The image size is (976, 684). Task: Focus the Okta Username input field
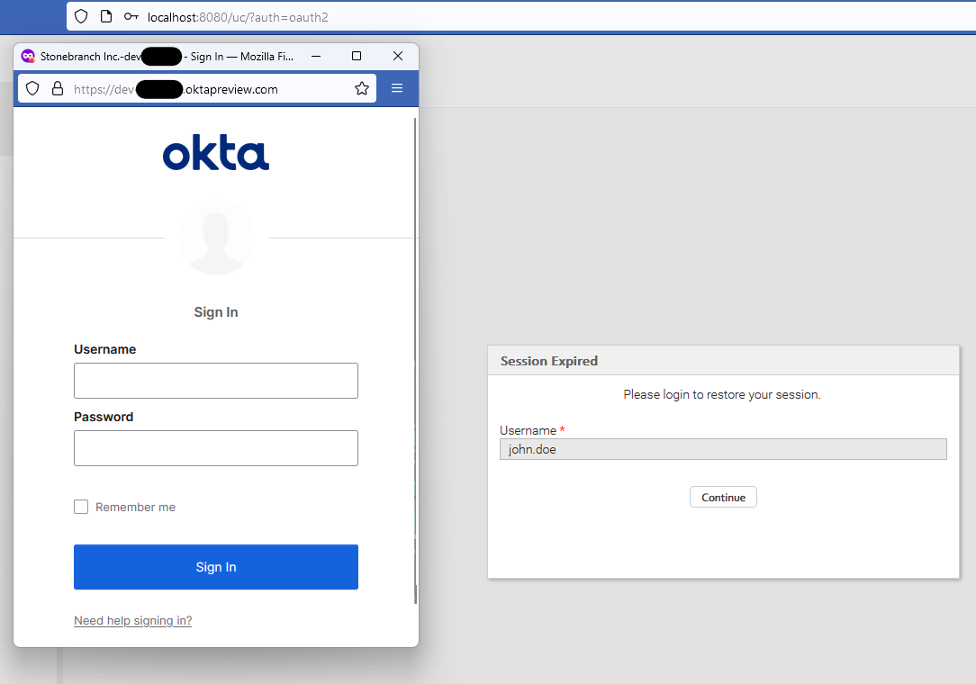pyautogui.click(x=216, y=381)
